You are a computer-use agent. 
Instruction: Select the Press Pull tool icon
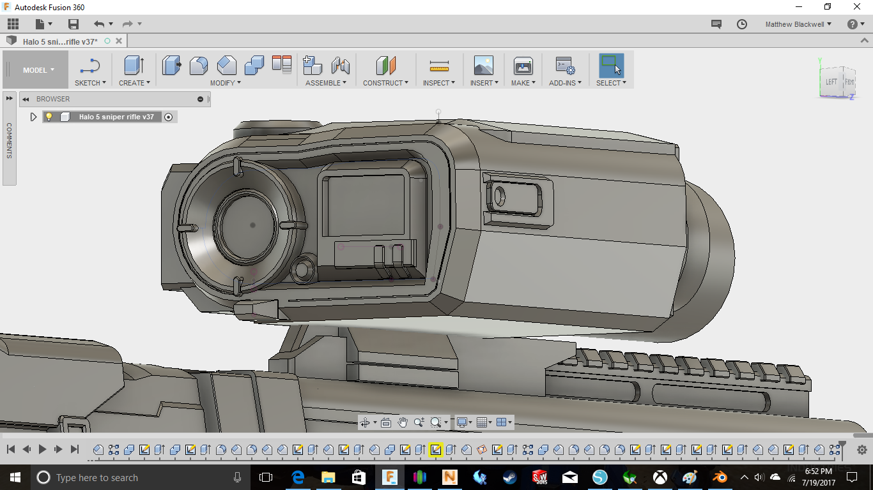(171, 65)
